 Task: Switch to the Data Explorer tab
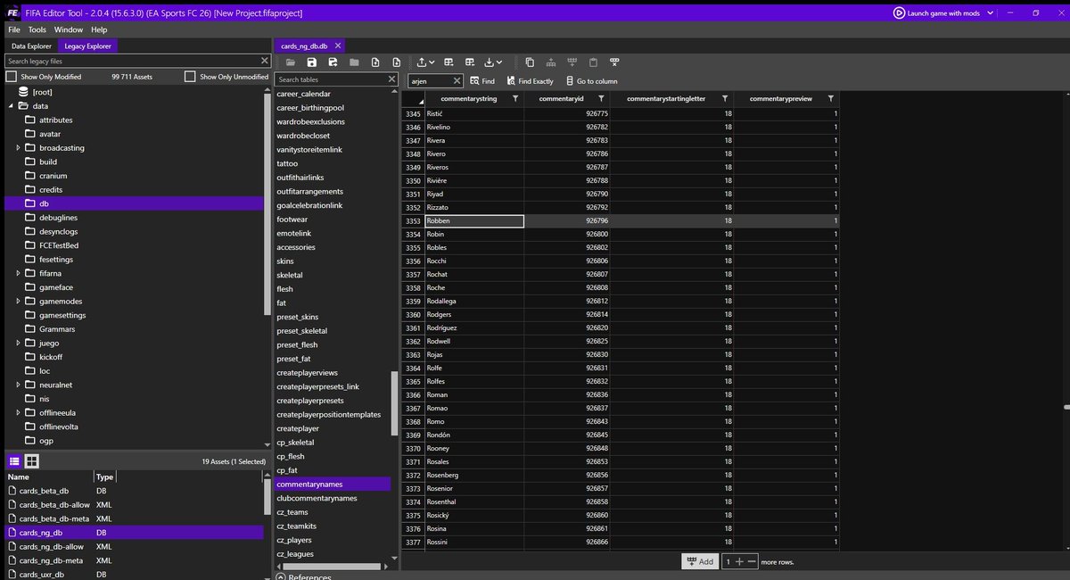click(31, 46)
